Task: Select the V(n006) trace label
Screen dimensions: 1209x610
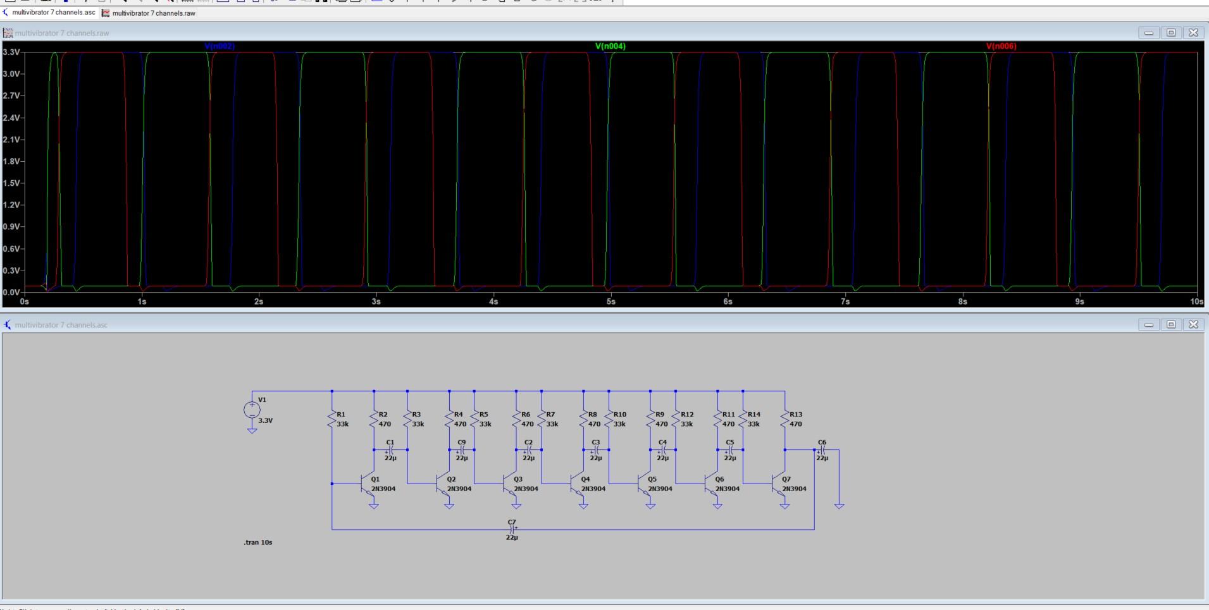Action: 1001,46
